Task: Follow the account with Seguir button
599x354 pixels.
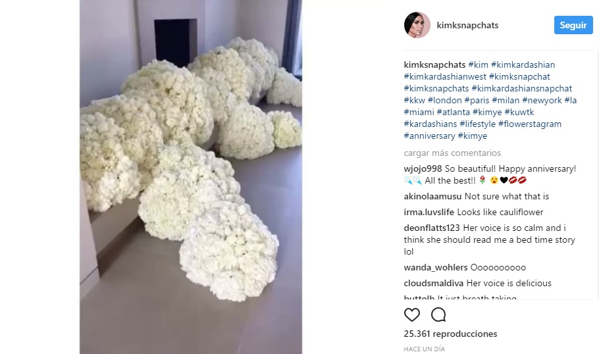Action: (573, 25)
